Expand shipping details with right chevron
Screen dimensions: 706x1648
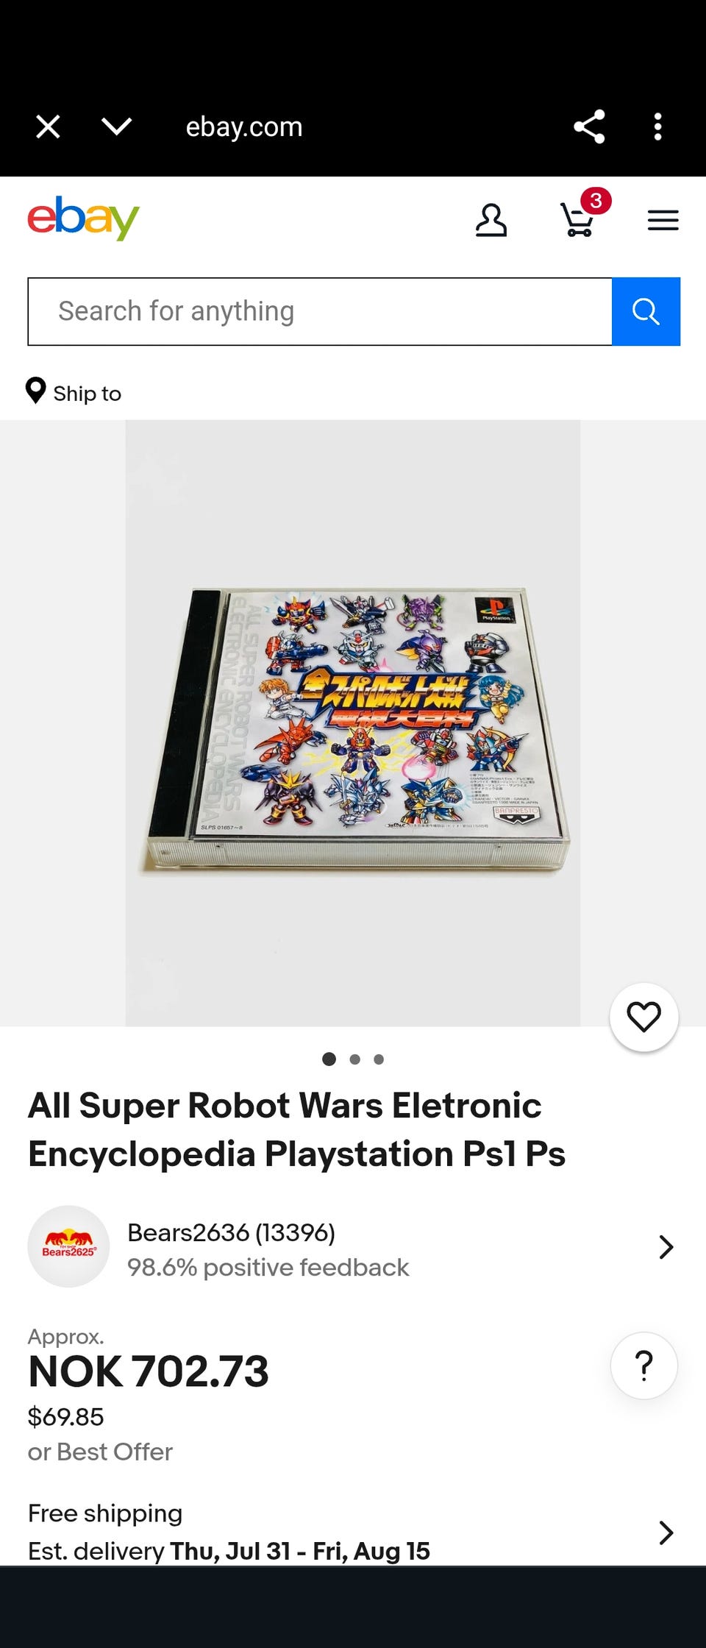(x=666, y=1532)
